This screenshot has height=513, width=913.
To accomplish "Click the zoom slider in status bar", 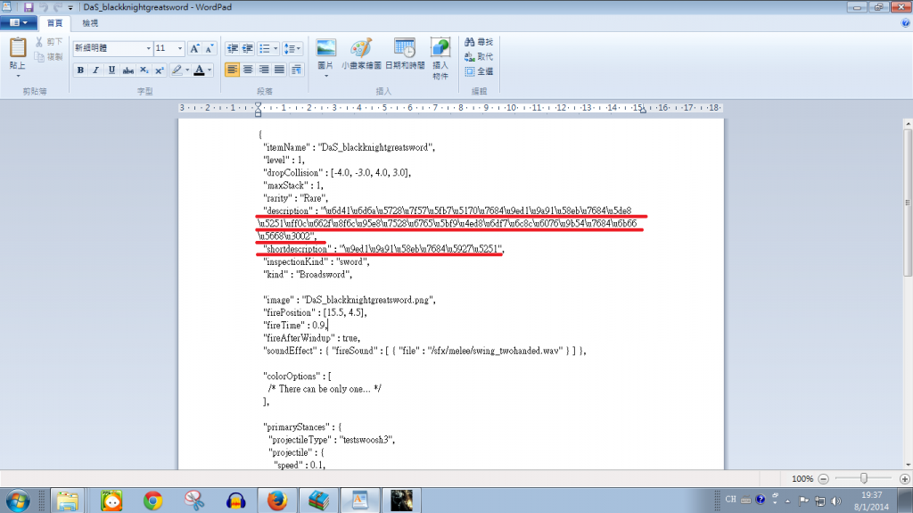I will coord(863,478).
